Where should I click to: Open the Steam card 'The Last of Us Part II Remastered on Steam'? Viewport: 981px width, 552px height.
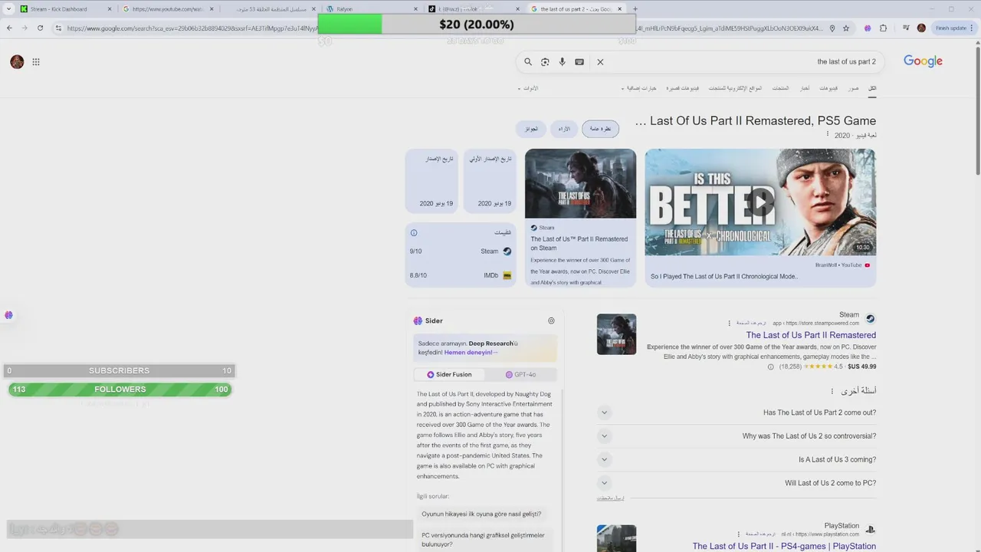(x=580, y=218)
